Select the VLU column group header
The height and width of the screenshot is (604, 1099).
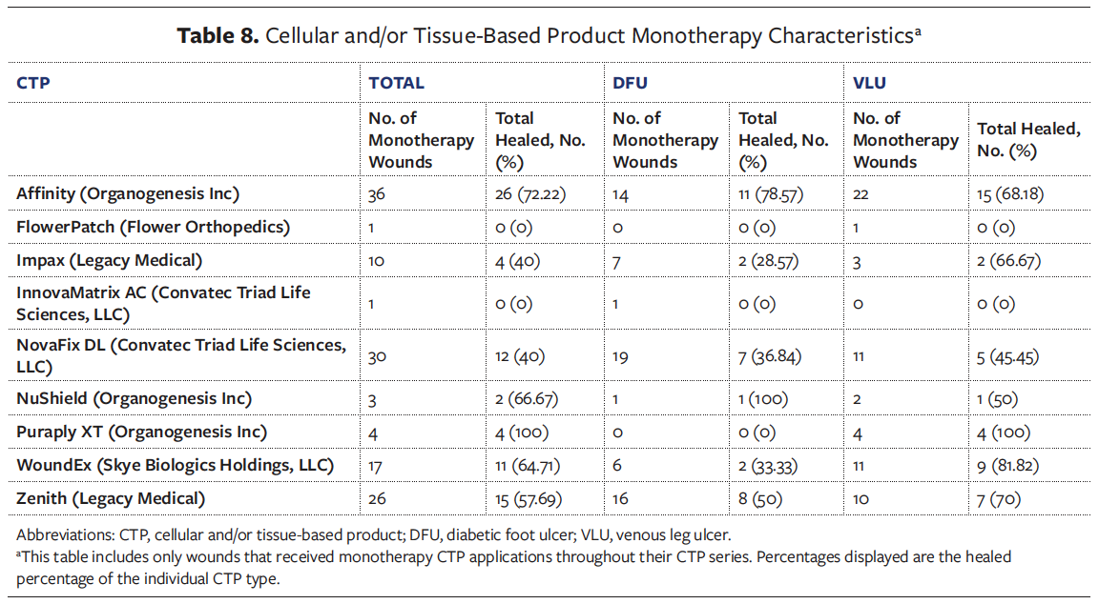click(869, 83)
